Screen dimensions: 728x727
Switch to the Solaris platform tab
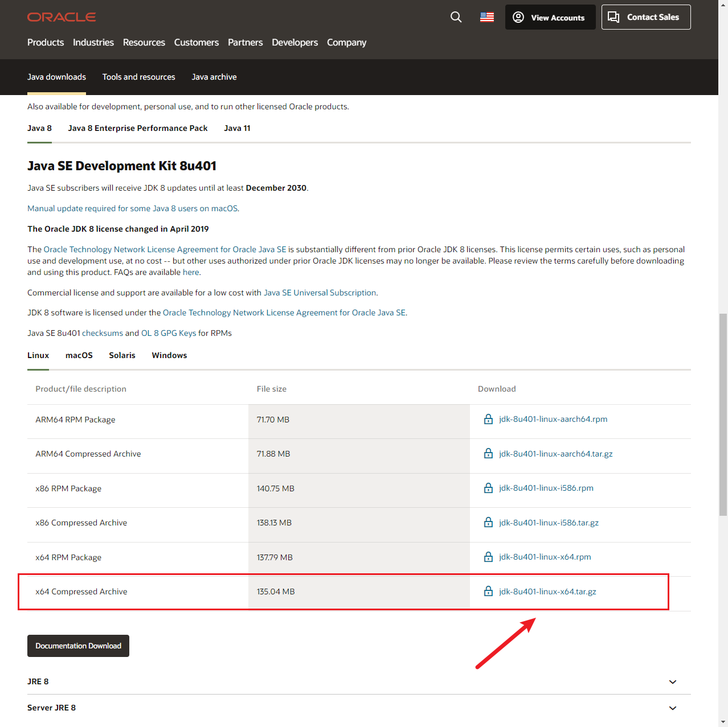point(122,355)
